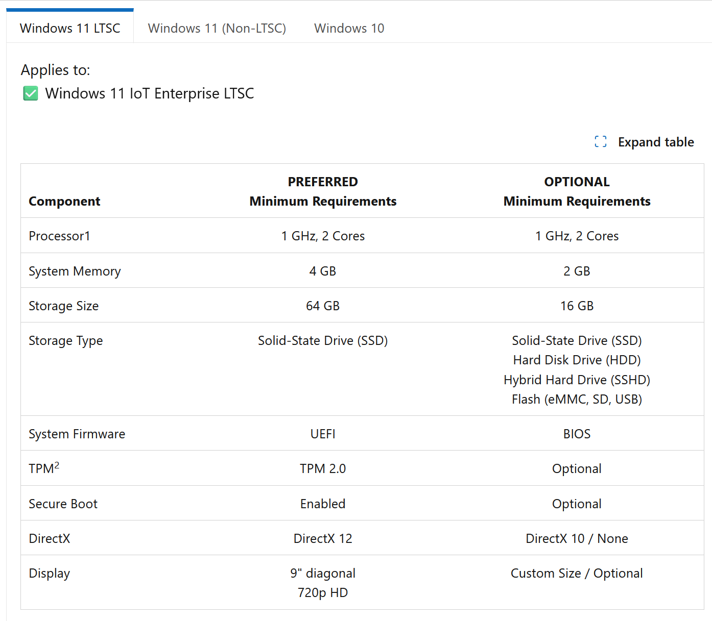Click the Component column header
This screenshot has width=712, height=621.
pos(64,202)
